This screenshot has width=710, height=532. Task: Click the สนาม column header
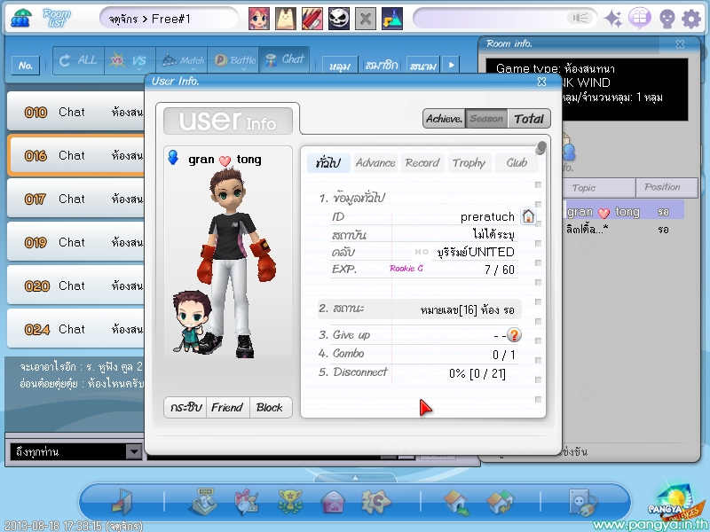click(423, 66)
